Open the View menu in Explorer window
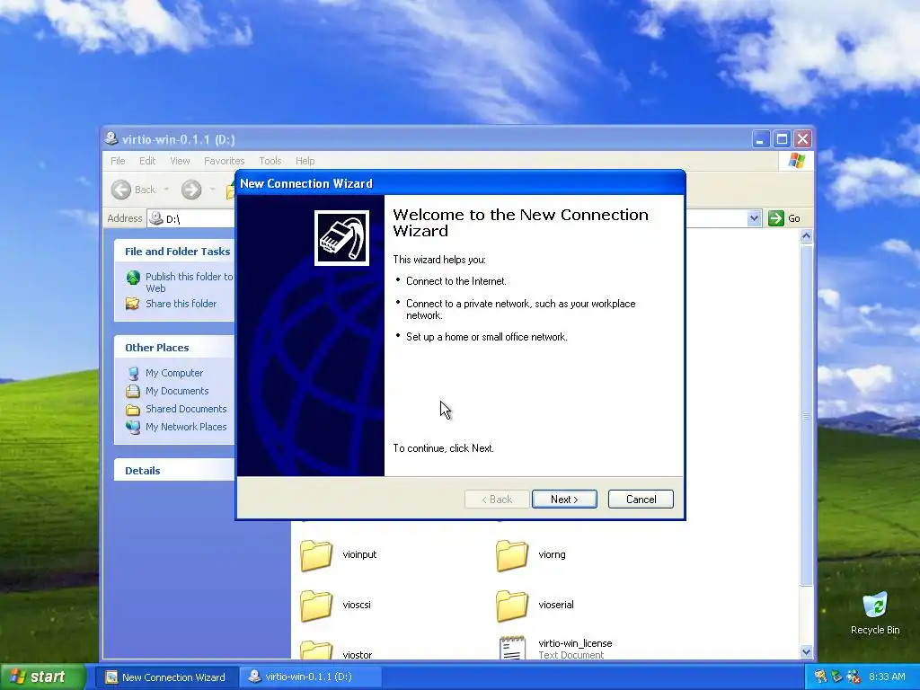Image resolution: width=920 pixels, height=690 pixels. click(180, 161)
